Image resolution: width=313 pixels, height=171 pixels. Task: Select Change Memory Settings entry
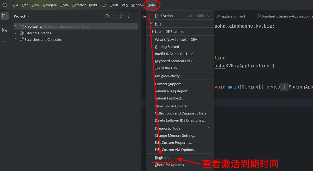(180, 135)
